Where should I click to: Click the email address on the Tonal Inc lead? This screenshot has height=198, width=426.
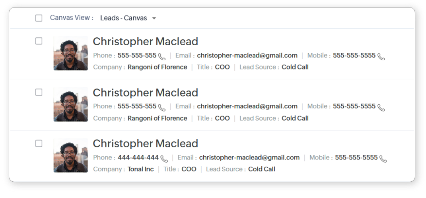click(x=249, y=158)
